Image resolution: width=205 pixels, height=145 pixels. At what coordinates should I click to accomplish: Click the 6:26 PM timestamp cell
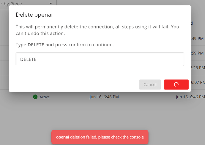tap(198, 67)
